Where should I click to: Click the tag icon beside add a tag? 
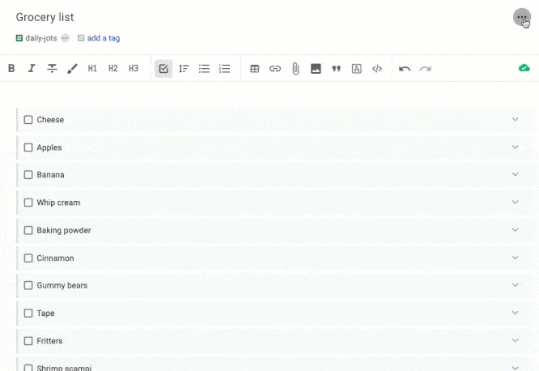point(81,38)
